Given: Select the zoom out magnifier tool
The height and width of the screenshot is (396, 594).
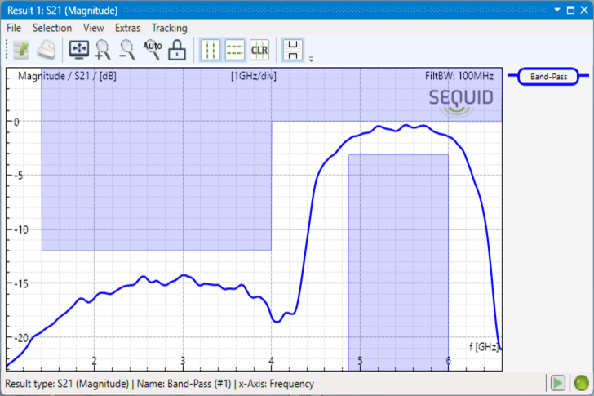Looking at the screenshot, I should [127, 50].
